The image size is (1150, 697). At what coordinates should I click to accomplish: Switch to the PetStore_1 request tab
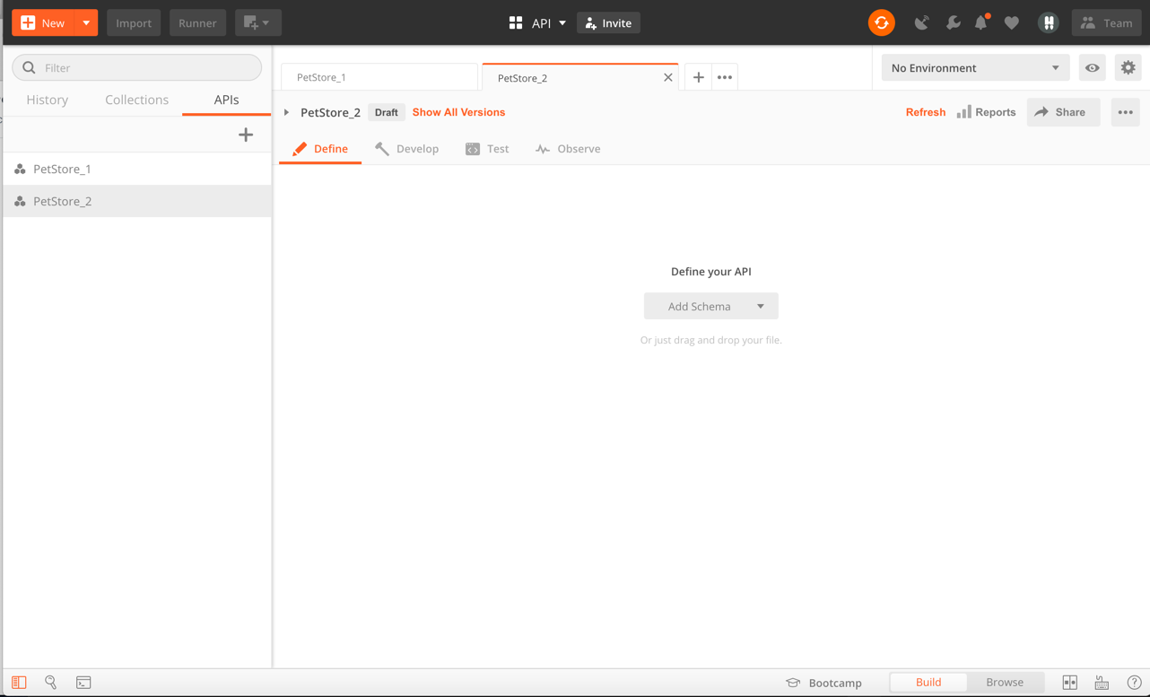(x=379, y=77)
